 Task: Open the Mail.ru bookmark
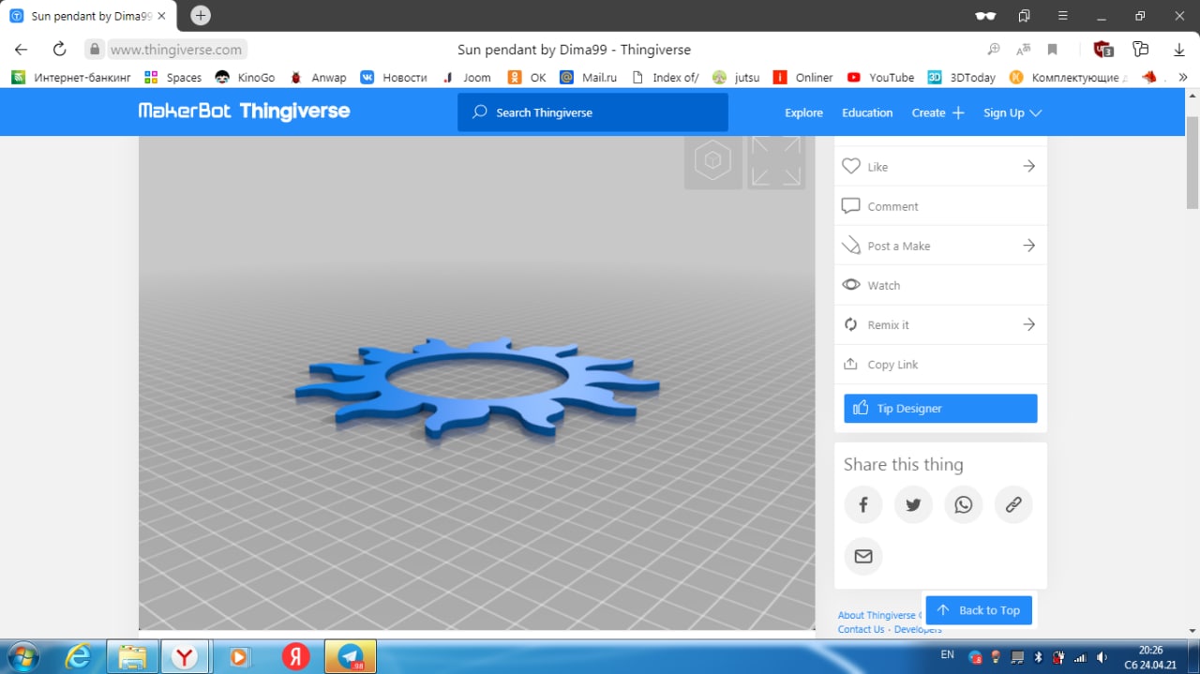coord(589,78)
